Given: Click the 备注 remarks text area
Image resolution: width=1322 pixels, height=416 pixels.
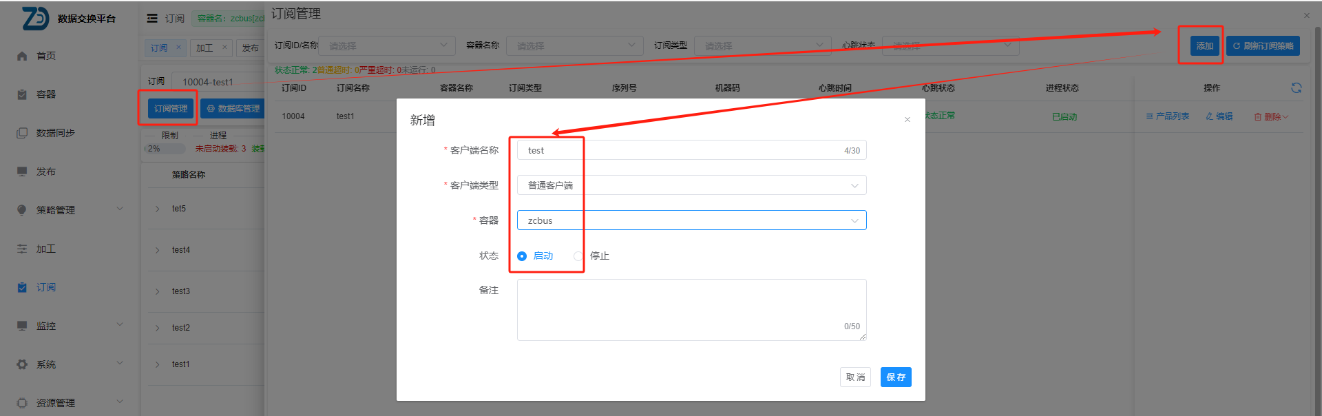Looking at the screenshot, I should point(691,309).
